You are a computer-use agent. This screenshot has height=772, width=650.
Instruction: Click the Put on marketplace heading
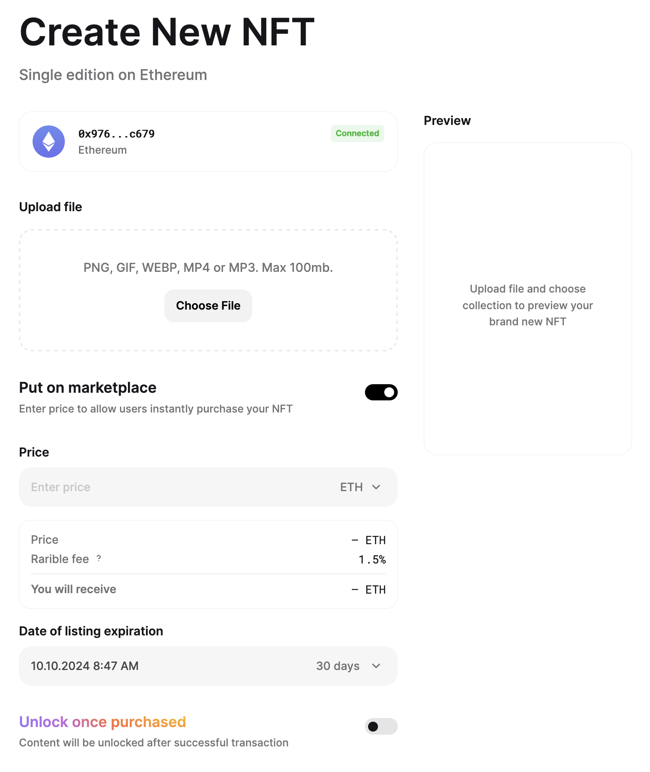tap(88, 387)
